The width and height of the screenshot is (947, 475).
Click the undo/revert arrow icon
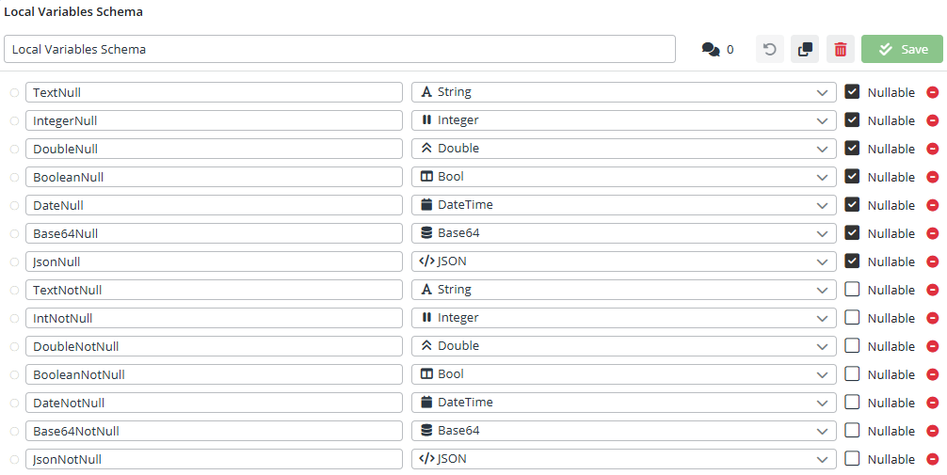point(770,49)
